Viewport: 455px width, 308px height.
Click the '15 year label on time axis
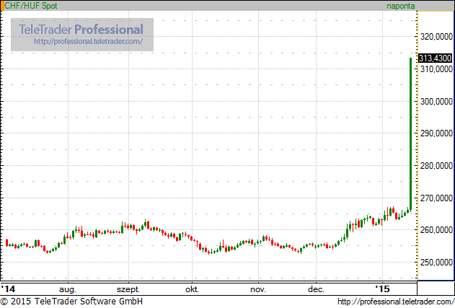382,289
